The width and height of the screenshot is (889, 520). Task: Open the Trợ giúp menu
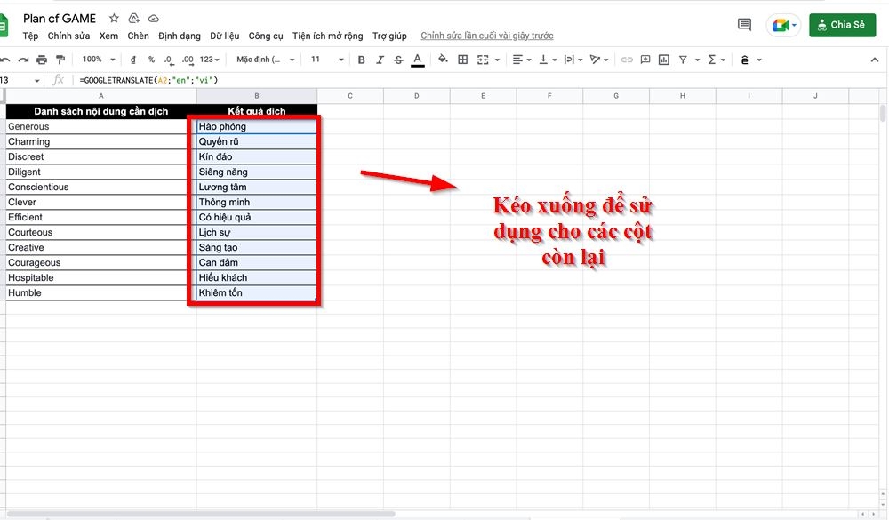click(x=389, y=36)
